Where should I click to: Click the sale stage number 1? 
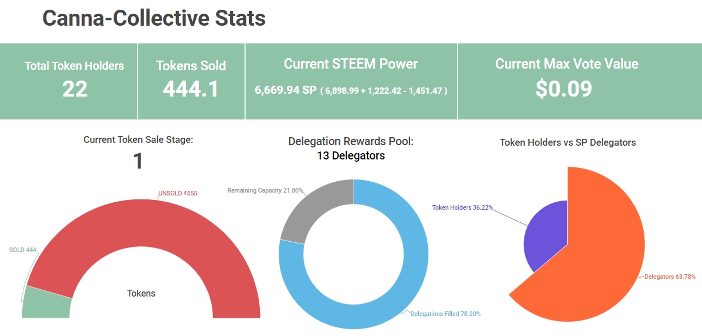[138, 161]
